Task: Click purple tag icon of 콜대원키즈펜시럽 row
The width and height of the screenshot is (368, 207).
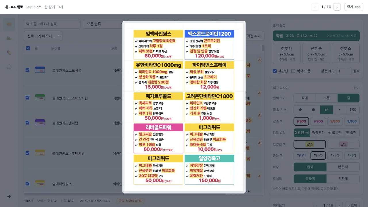Action: 40,122
